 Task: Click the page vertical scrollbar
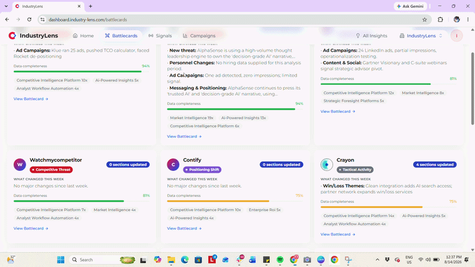tap(472, 88)
